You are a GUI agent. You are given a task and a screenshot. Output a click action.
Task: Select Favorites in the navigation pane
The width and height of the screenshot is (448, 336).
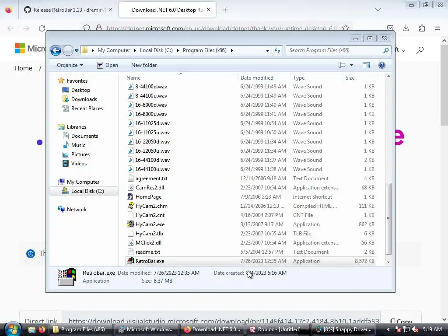coord(77,81)
